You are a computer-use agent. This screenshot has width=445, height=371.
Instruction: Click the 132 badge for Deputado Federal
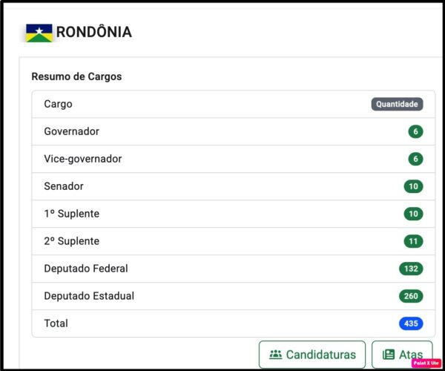(411, 269)
